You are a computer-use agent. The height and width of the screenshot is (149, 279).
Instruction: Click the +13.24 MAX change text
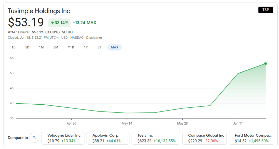[85, 23]
